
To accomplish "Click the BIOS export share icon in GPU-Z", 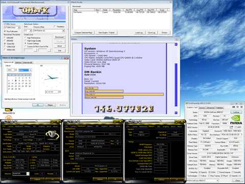I will tap(231, 127).
